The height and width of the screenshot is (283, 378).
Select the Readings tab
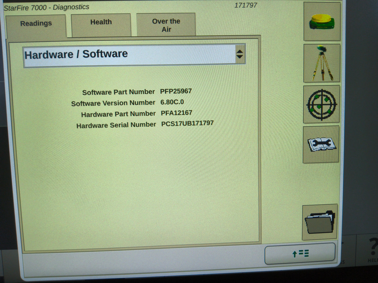(x=36, y=23)
